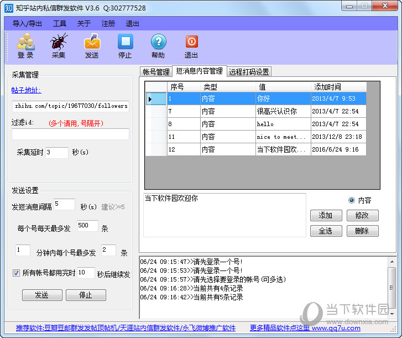Click the 过滤id input field
Viewport: 402px width, 338px height.
pos(71,134)
